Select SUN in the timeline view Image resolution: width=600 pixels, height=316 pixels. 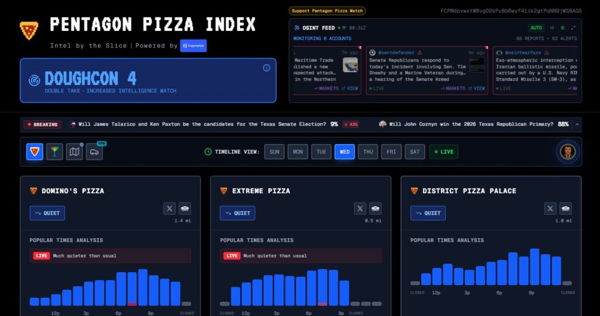click(x=274, y=152)
